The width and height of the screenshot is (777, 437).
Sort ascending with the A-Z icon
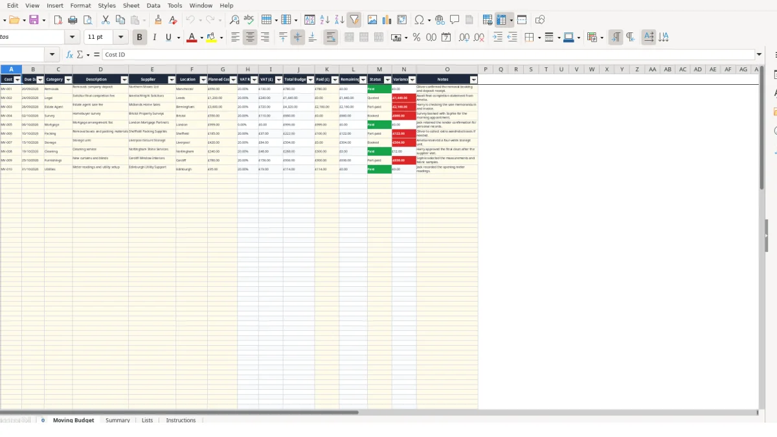[x=324, y=20]
